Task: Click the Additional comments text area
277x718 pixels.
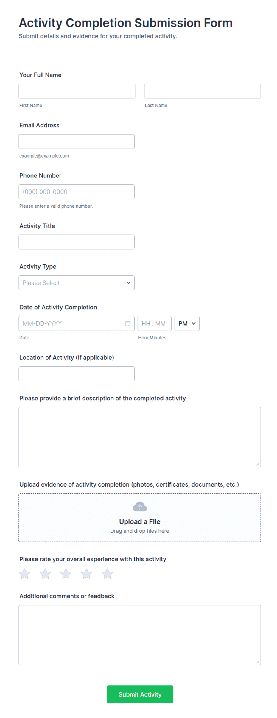Action: (x=140, y=635)
